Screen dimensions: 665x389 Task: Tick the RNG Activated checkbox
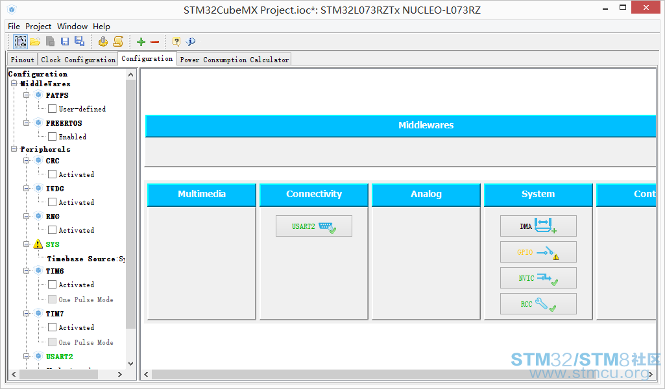tap(52, 230)
